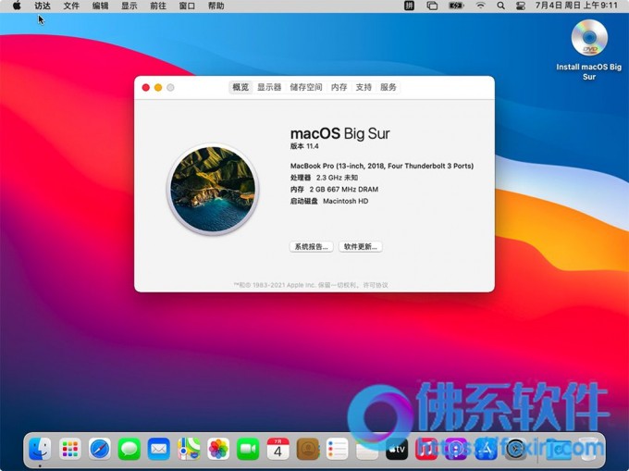Open Messages app in Dock

pos(129,449)
